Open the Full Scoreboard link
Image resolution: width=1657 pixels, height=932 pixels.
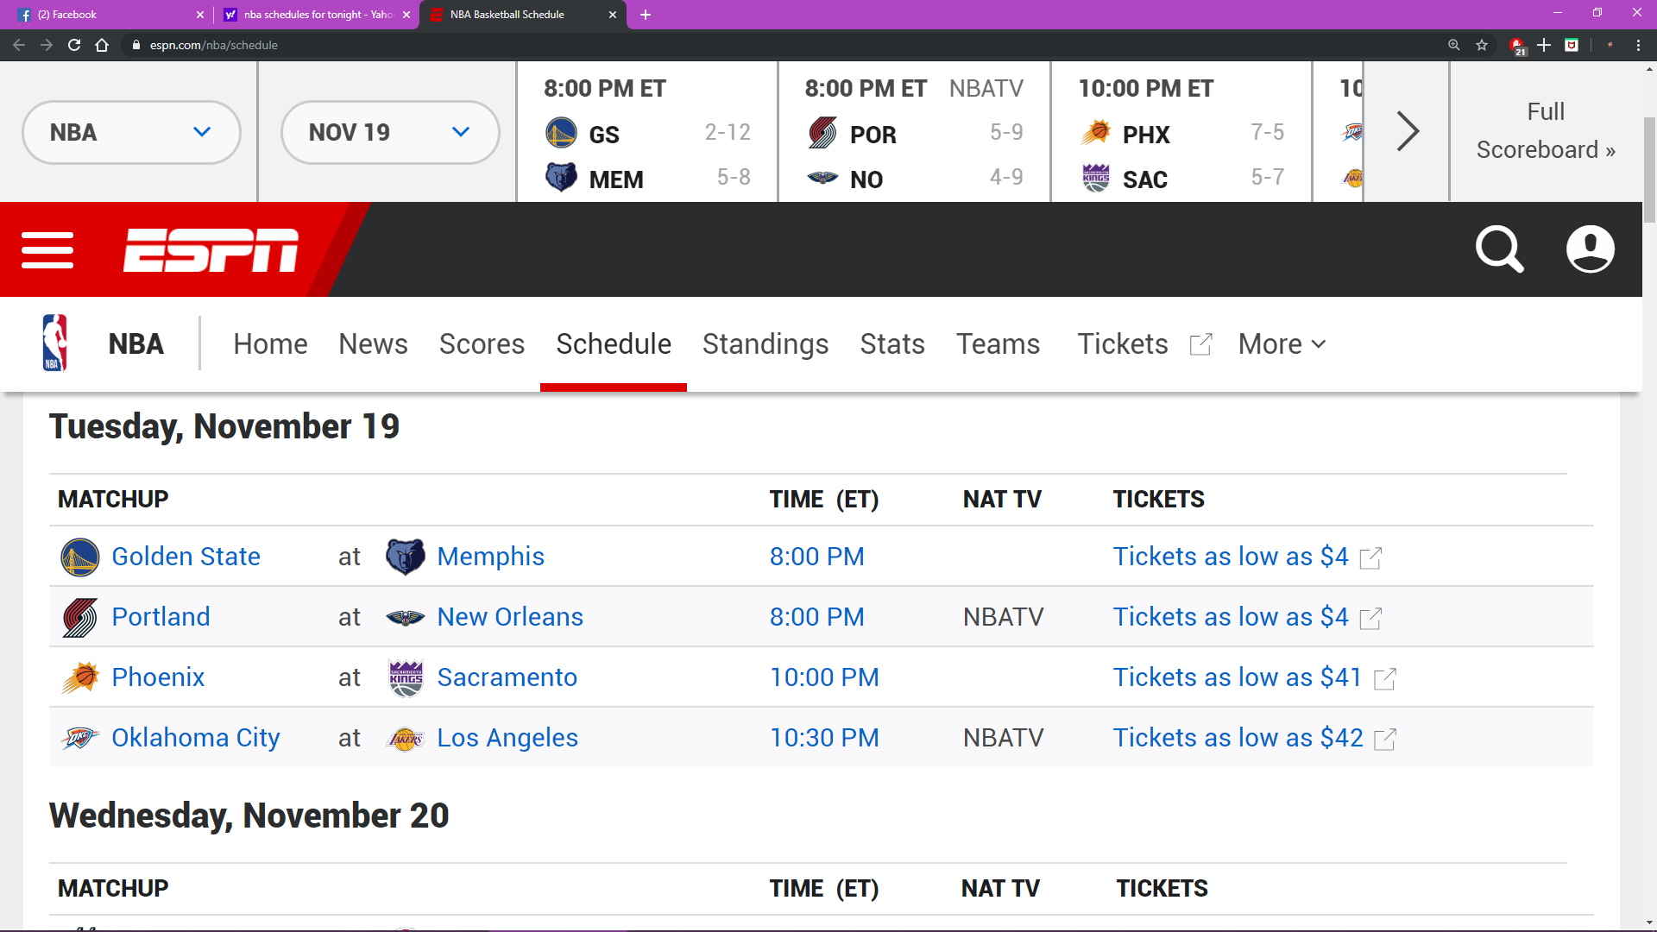pos(1546,131)
